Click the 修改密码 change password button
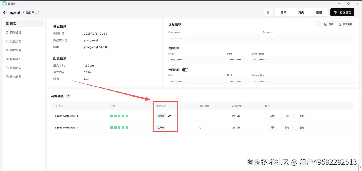 pos(345,25)
